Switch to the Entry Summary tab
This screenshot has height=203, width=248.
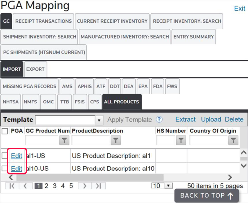pos(193,37)
